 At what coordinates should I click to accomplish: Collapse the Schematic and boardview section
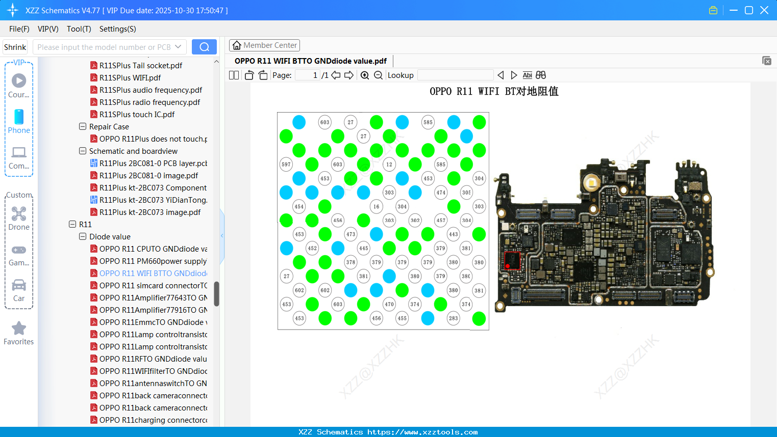pyautogui.click(x=82, y=151)
